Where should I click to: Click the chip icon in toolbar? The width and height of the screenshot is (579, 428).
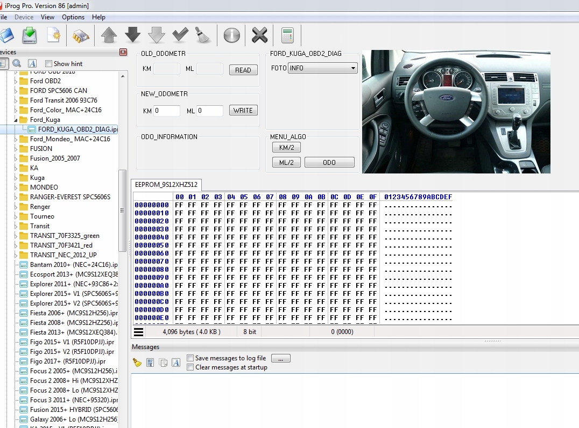point(81,35)
